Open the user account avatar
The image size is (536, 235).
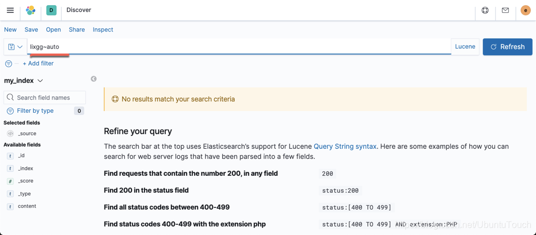[525, 10]
